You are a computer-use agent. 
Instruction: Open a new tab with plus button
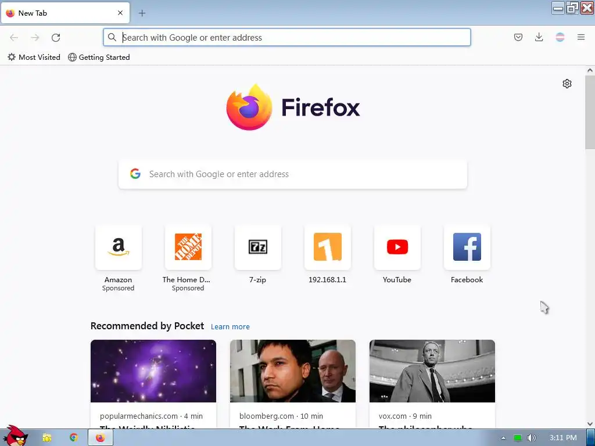[142, 13]
